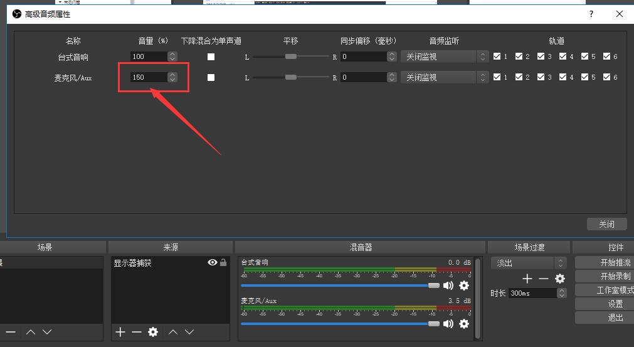Move source down with arrow icon
This screenshot has height=347, width=634.
189,332
